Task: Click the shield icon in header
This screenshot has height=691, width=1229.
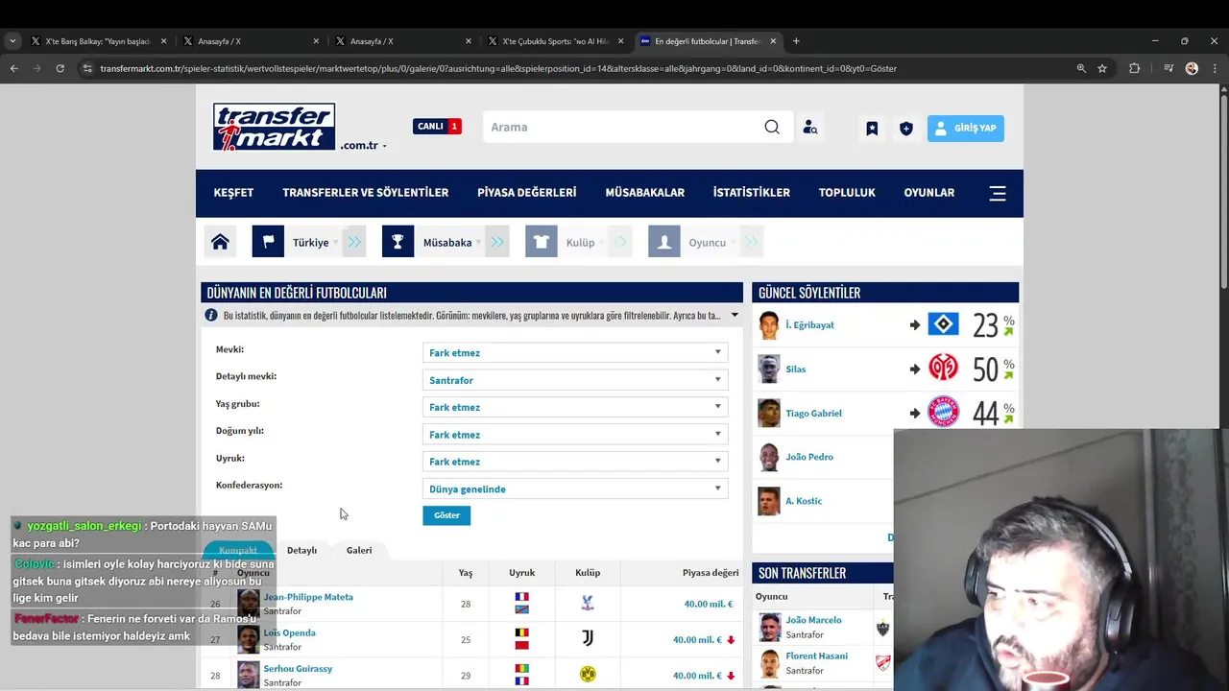Action: click(905, 128)
